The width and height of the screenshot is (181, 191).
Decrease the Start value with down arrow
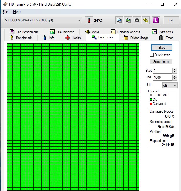point(175,72)
